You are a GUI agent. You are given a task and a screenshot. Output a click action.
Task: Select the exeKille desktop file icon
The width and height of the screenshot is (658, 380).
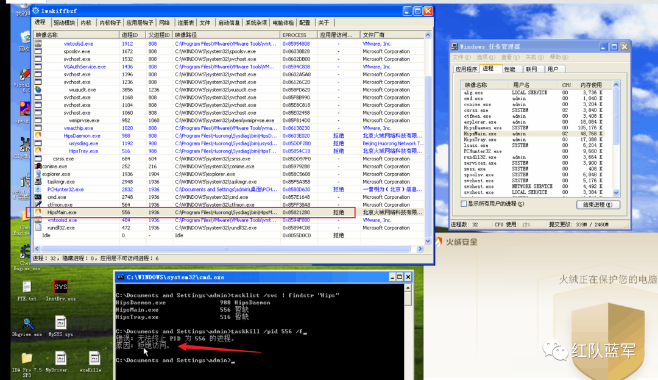94,362
